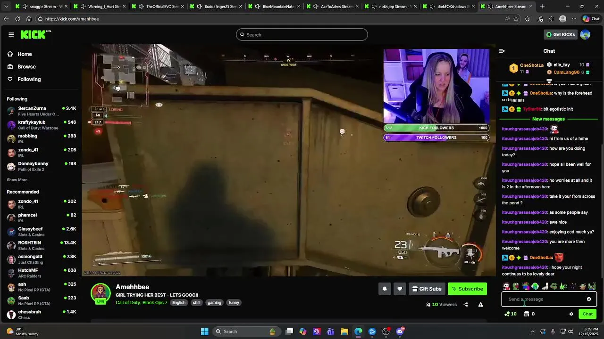604x339 pixels.
Task: Click Get KICKs button
Action: coord(561,34)
